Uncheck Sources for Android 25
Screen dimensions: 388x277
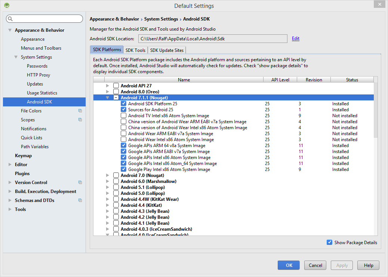(123, 109)
